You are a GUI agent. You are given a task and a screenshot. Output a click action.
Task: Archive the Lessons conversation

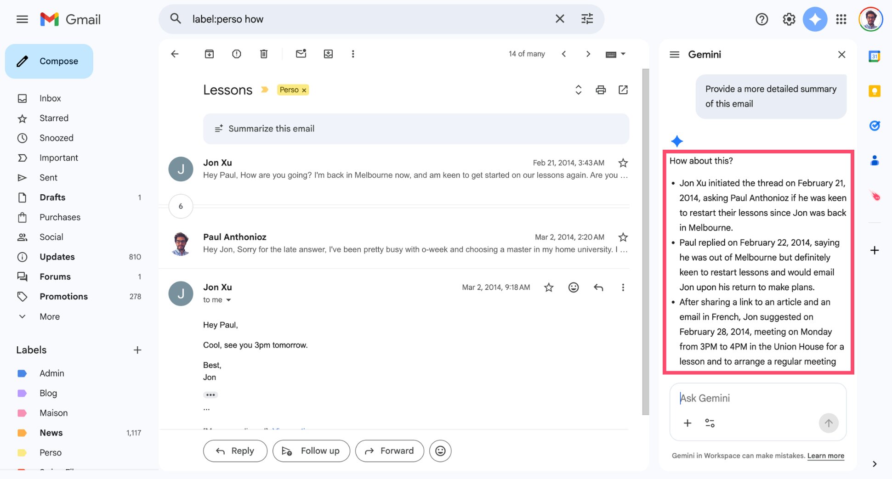click(x=209, y=54)
